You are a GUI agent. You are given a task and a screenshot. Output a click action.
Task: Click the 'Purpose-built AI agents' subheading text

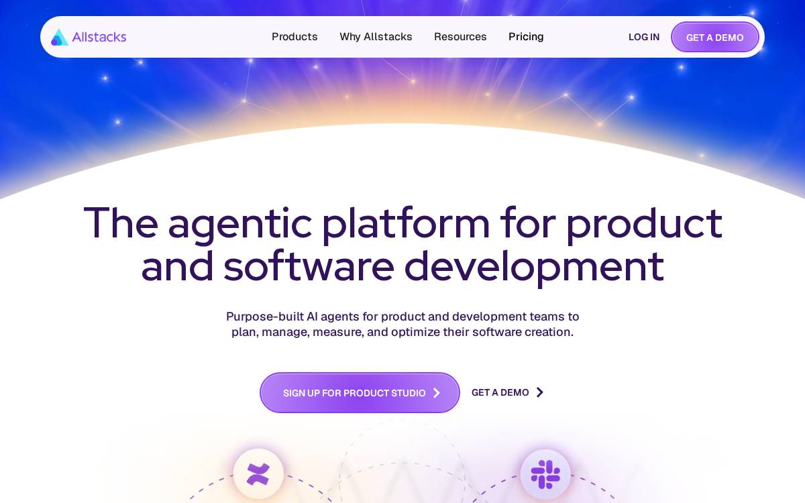click(x=402, y=324)
